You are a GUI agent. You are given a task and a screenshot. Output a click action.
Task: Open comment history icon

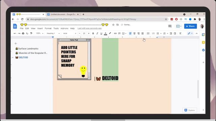click(x=170, y=26)
